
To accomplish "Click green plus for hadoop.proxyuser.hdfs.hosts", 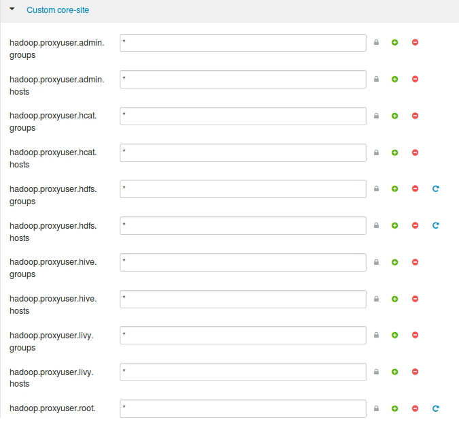I will pyautogui.click(x=394, y=225).
